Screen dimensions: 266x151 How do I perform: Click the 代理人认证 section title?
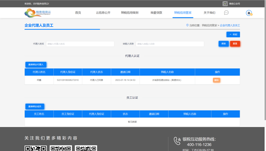(x=132, y=56)
